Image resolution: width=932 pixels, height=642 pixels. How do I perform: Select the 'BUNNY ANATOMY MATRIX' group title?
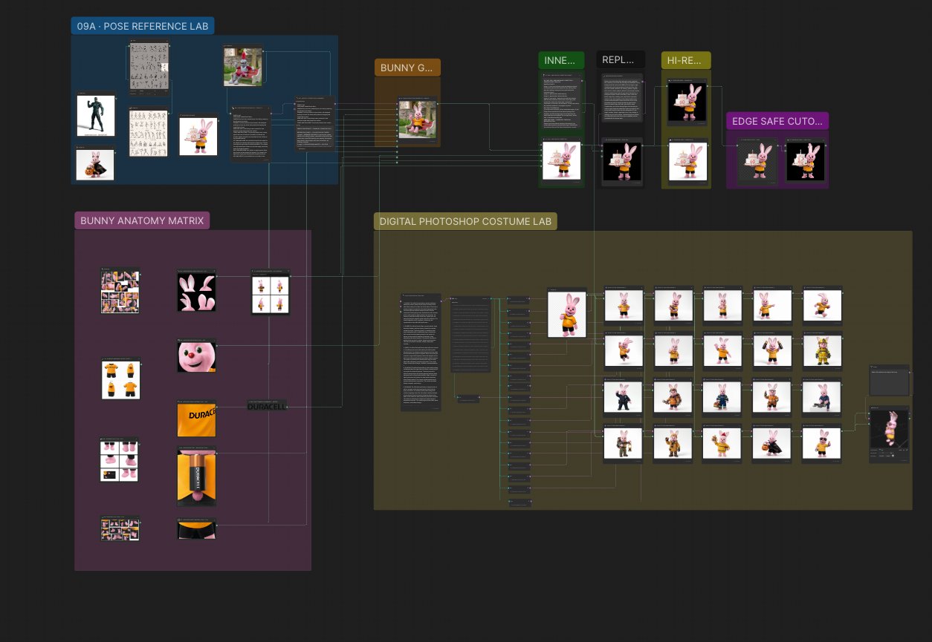[x=142, y=220]
